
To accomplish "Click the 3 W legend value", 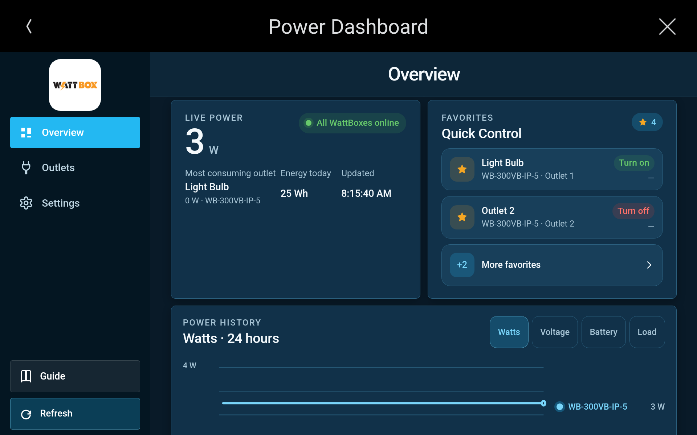I will click(x=657, y=407).
